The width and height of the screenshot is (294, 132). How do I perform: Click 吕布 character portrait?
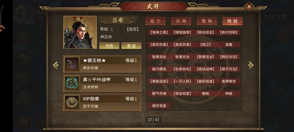[80, 32]
